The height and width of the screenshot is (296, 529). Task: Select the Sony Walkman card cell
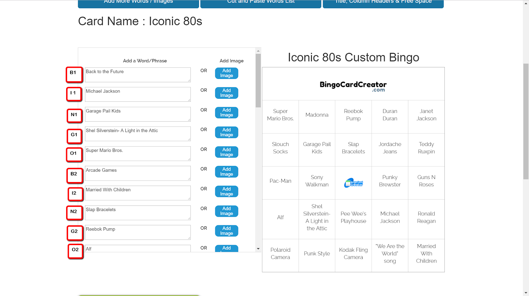317,183
